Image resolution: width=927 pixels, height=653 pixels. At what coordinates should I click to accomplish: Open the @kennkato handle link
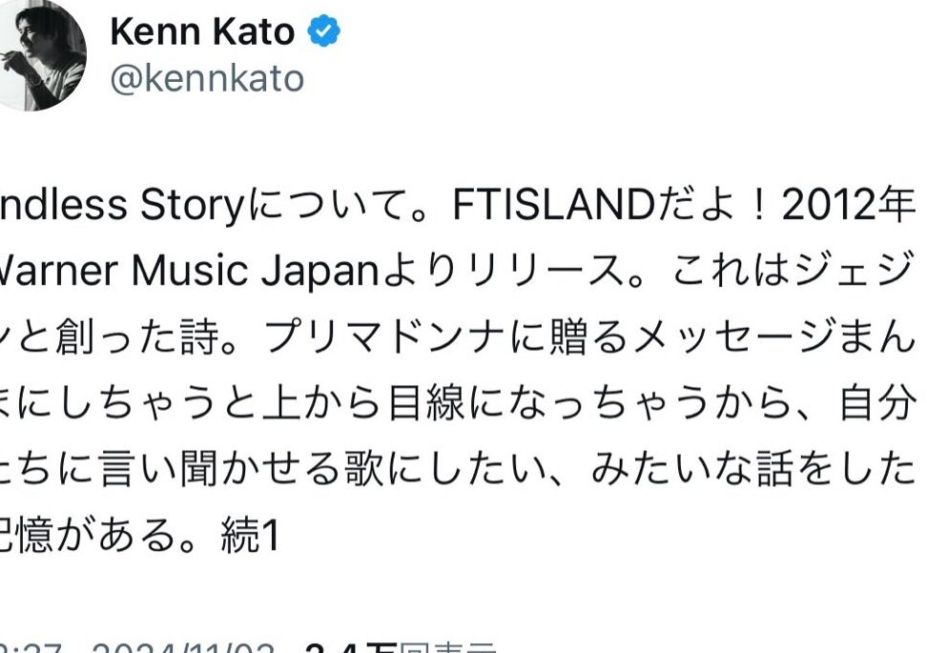coord(207,79)
